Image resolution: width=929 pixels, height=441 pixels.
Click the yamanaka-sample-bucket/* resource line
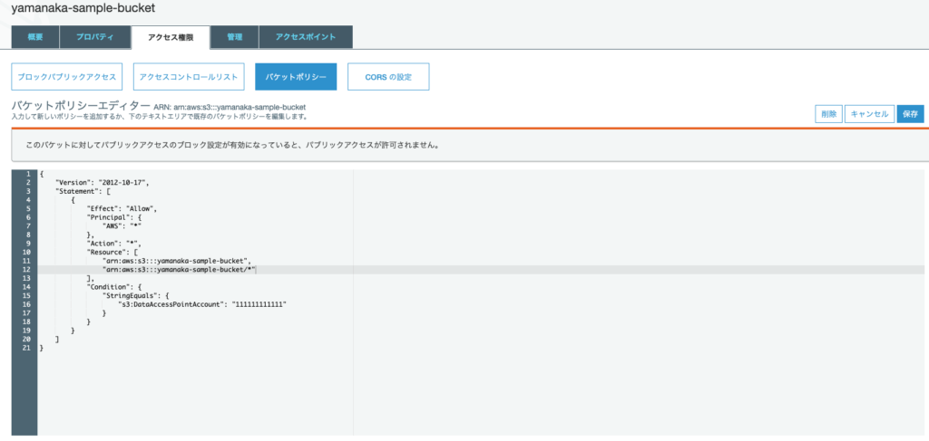180,270
